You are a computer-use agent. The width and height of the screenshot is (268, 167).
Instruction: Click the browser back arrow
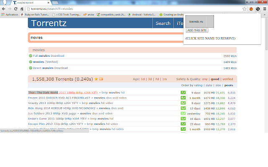[4, 8]
